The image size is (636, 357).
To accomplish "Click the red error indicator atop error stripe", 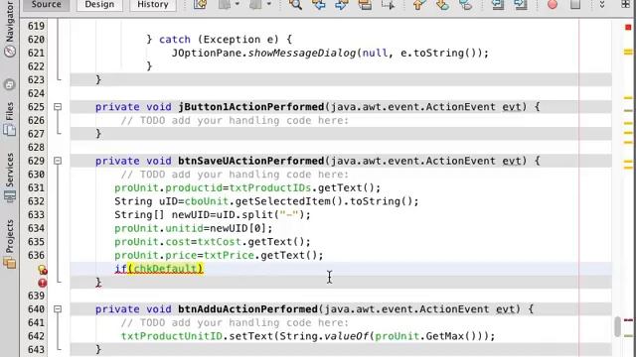I will pyautogui.click(x=628, y=27).
